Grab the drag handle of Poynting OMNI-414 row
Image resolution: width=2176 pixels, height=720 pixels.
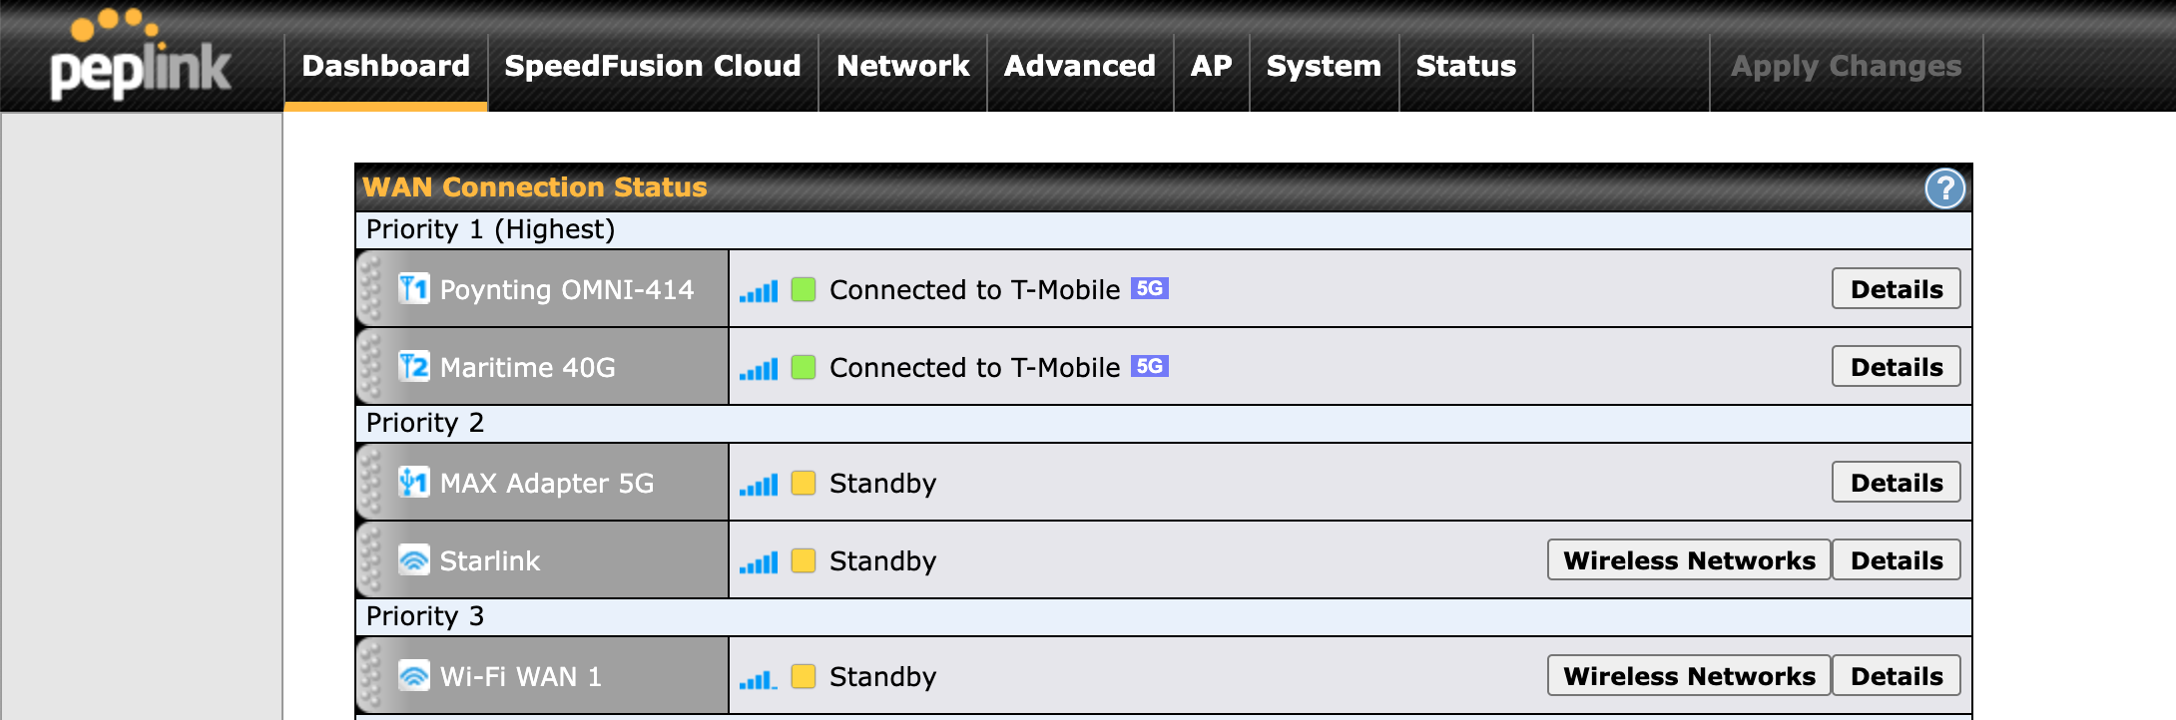(370, 288)
